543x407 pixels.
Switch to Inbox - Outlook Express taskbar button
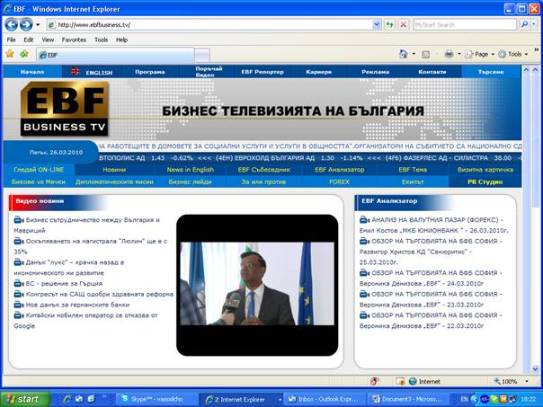click(x=325, y=399)
